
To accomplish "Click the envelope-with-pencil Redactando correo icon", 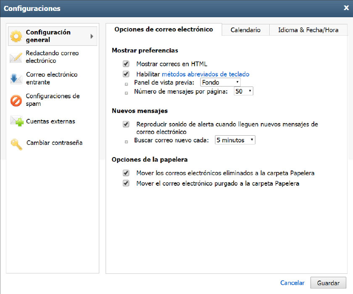I will point(16,58).
